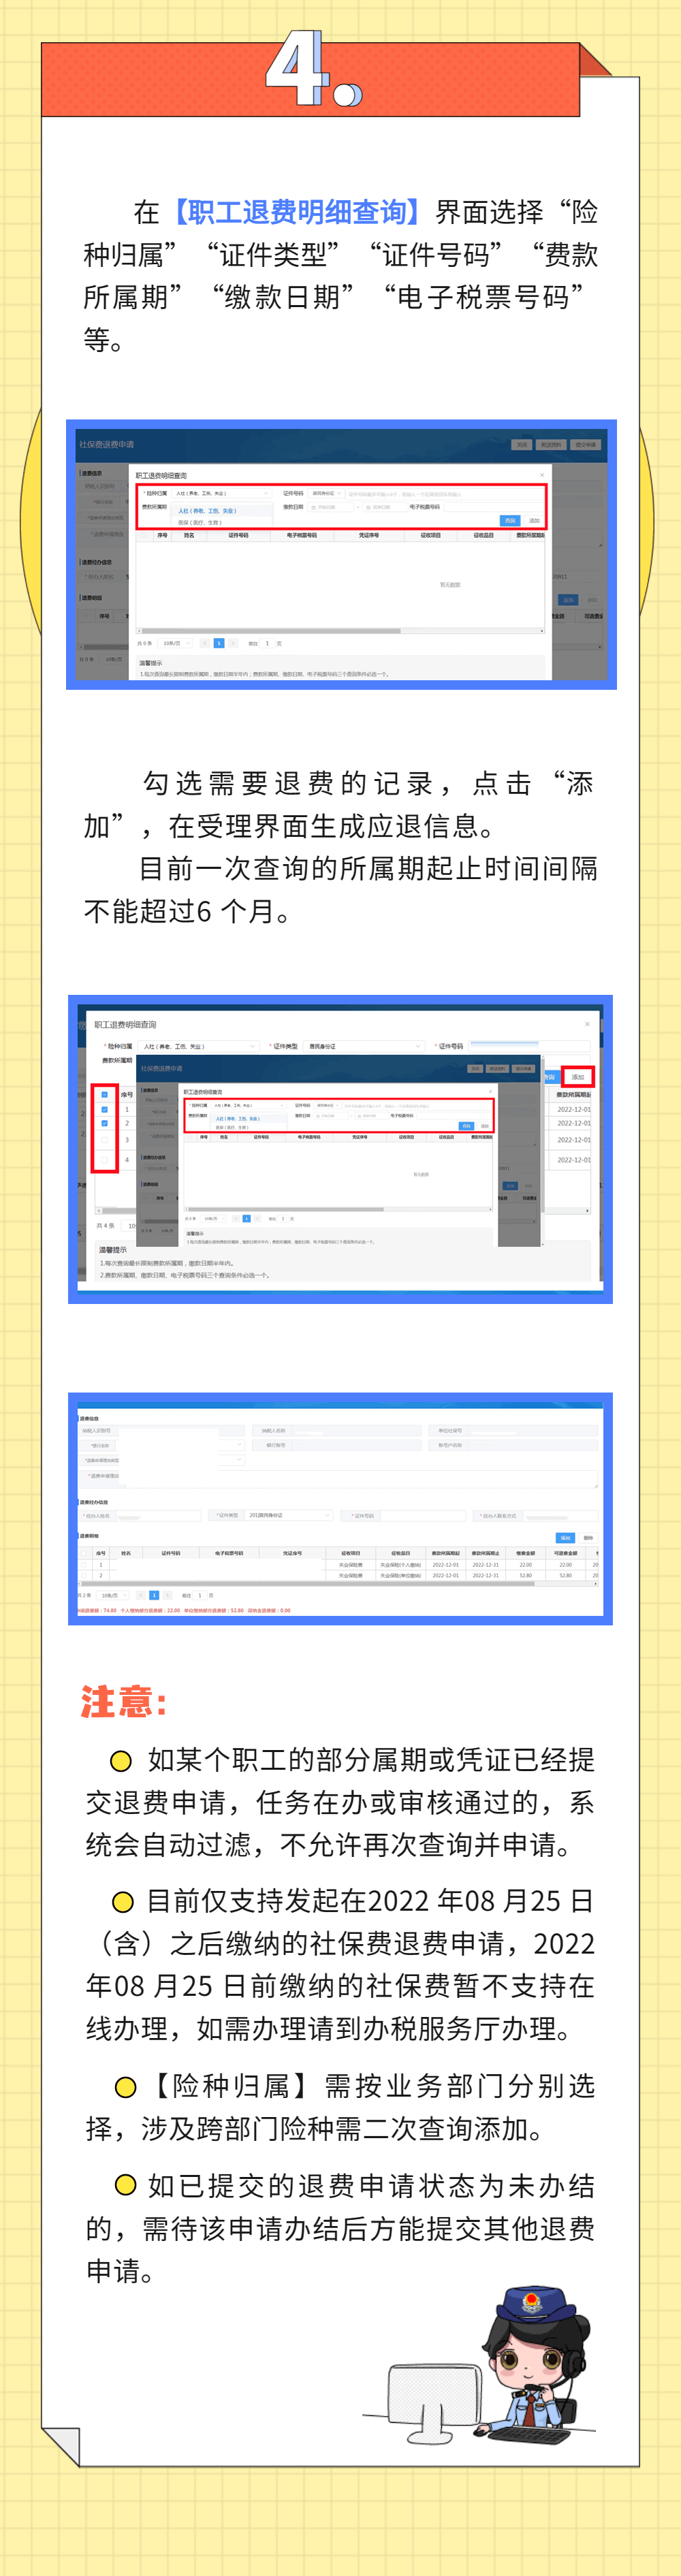The image size is (681, 2576).
Task: Click page 1 pagination button in first screenshot
Action: (x=219, y=643)
